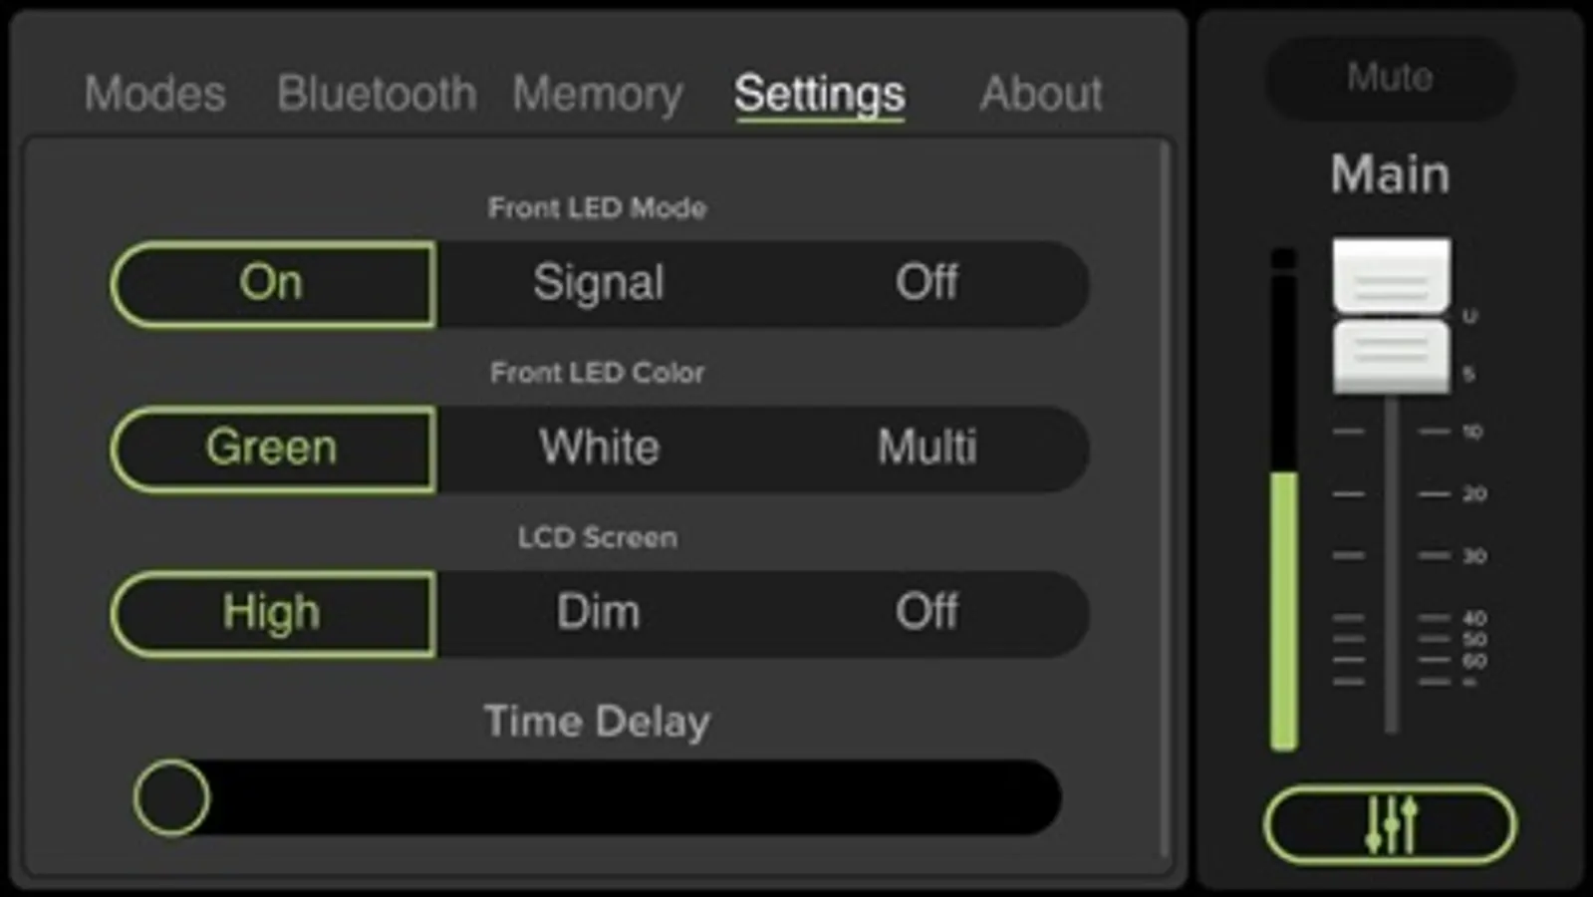This screenshot has height=897, width=1593.
Task: Choose Multi front LED color
Action: click(x=927, y=448)
